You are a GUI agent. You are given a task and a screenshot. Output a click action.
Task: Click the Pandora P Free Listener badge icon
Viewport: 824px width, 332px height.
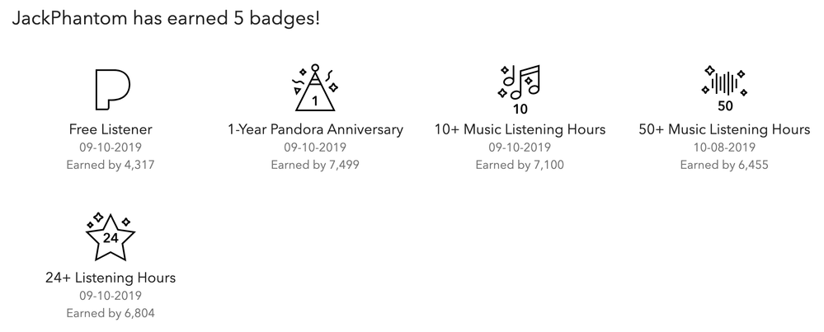tap(112, 90)
